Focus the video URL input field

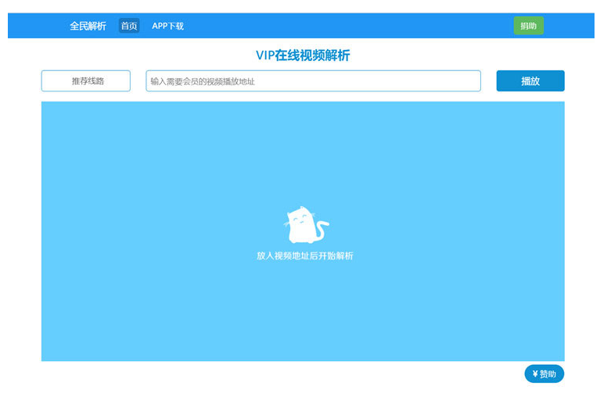[313, 81]
